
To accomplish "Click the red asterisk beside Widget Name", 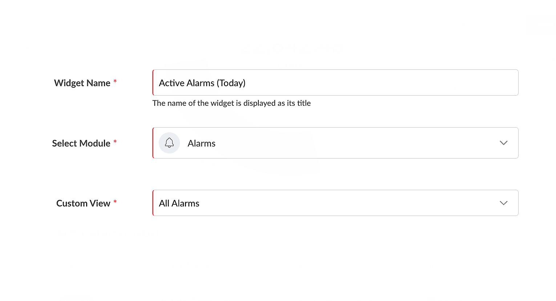I will (x=115, y=81).
